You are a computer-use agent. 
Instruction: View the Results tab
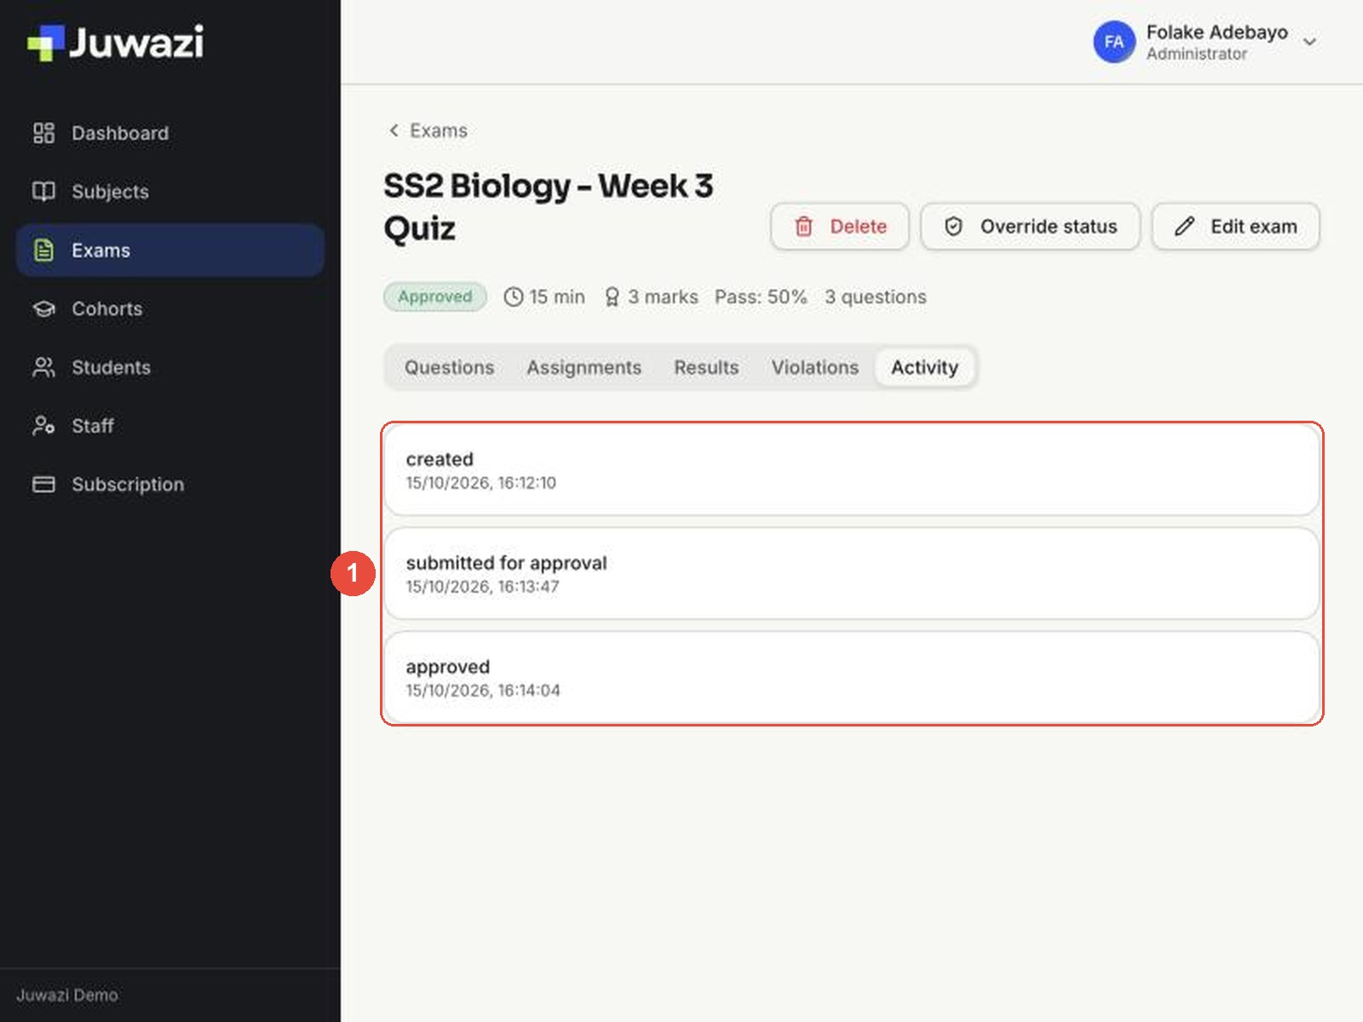[706, 367]
